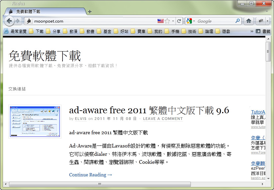The width and height of the screenshot is (274, 190).
Task: Click the moonpoet.com site identity icon
Action: 29,21
